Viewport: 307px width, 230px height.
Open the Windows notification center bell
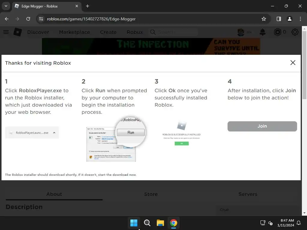(299, 223)
